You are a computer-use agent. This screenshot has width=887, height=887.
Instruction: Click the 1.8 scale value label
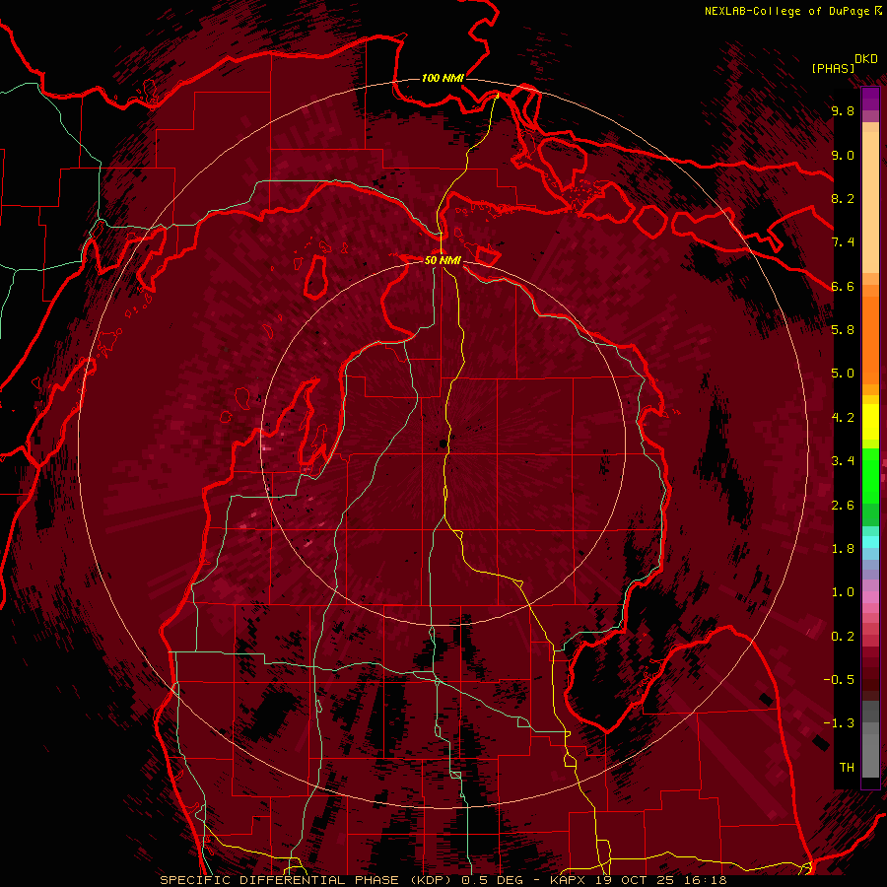[x=843, y=549]
